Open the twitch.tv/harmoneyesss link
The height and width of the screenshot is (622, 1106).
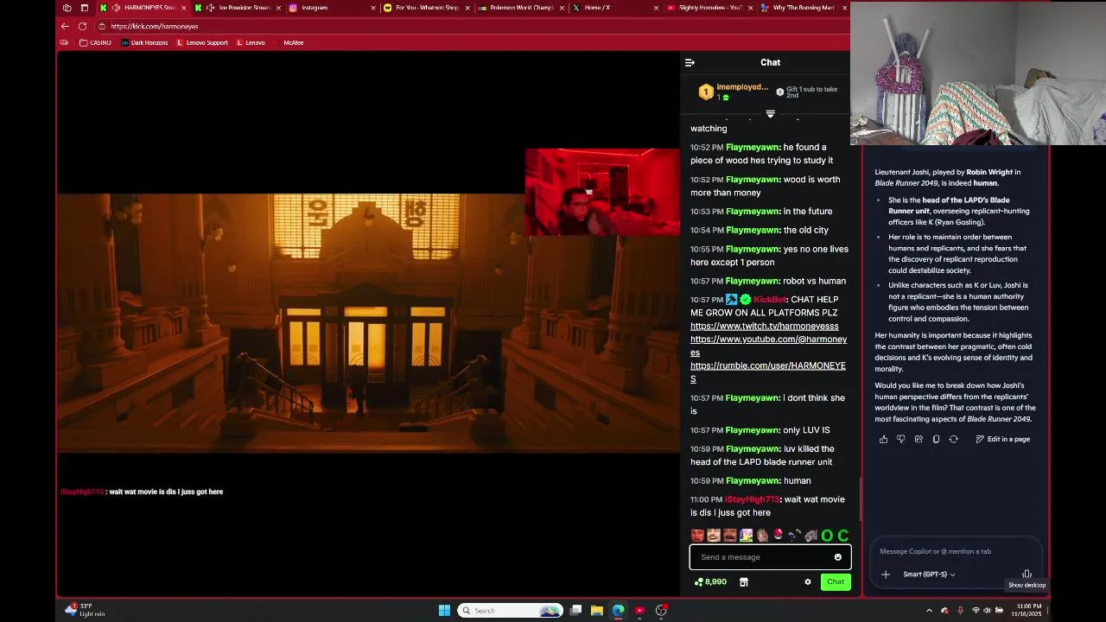coord(764,326)
